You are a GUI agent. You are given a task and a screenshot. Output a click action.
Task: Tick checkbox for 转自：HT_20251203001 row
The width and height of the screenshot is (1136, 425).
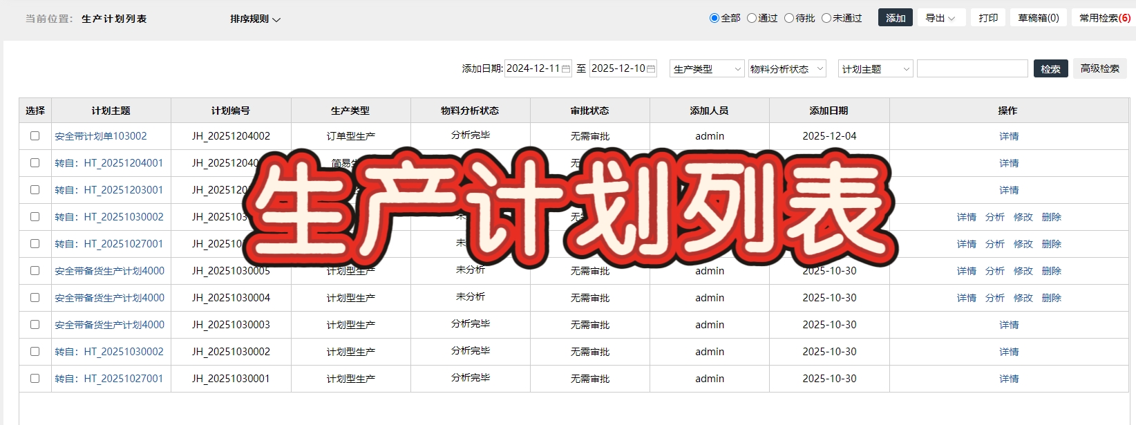[x=35, y=190]
